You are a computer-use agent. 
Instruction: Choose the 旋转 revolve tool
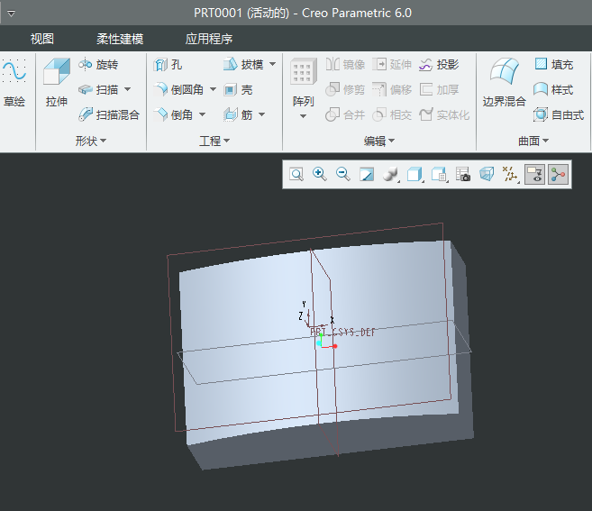click(x=98, y=65)
